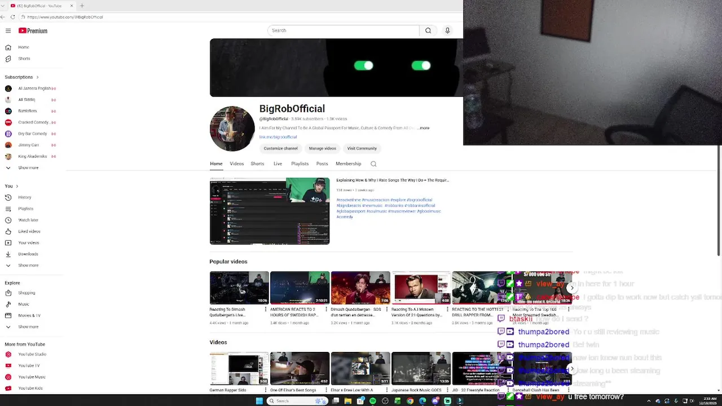
Task: Open Shorts from the sidebar
Action: pyautogui.click(x=23, y=59)
